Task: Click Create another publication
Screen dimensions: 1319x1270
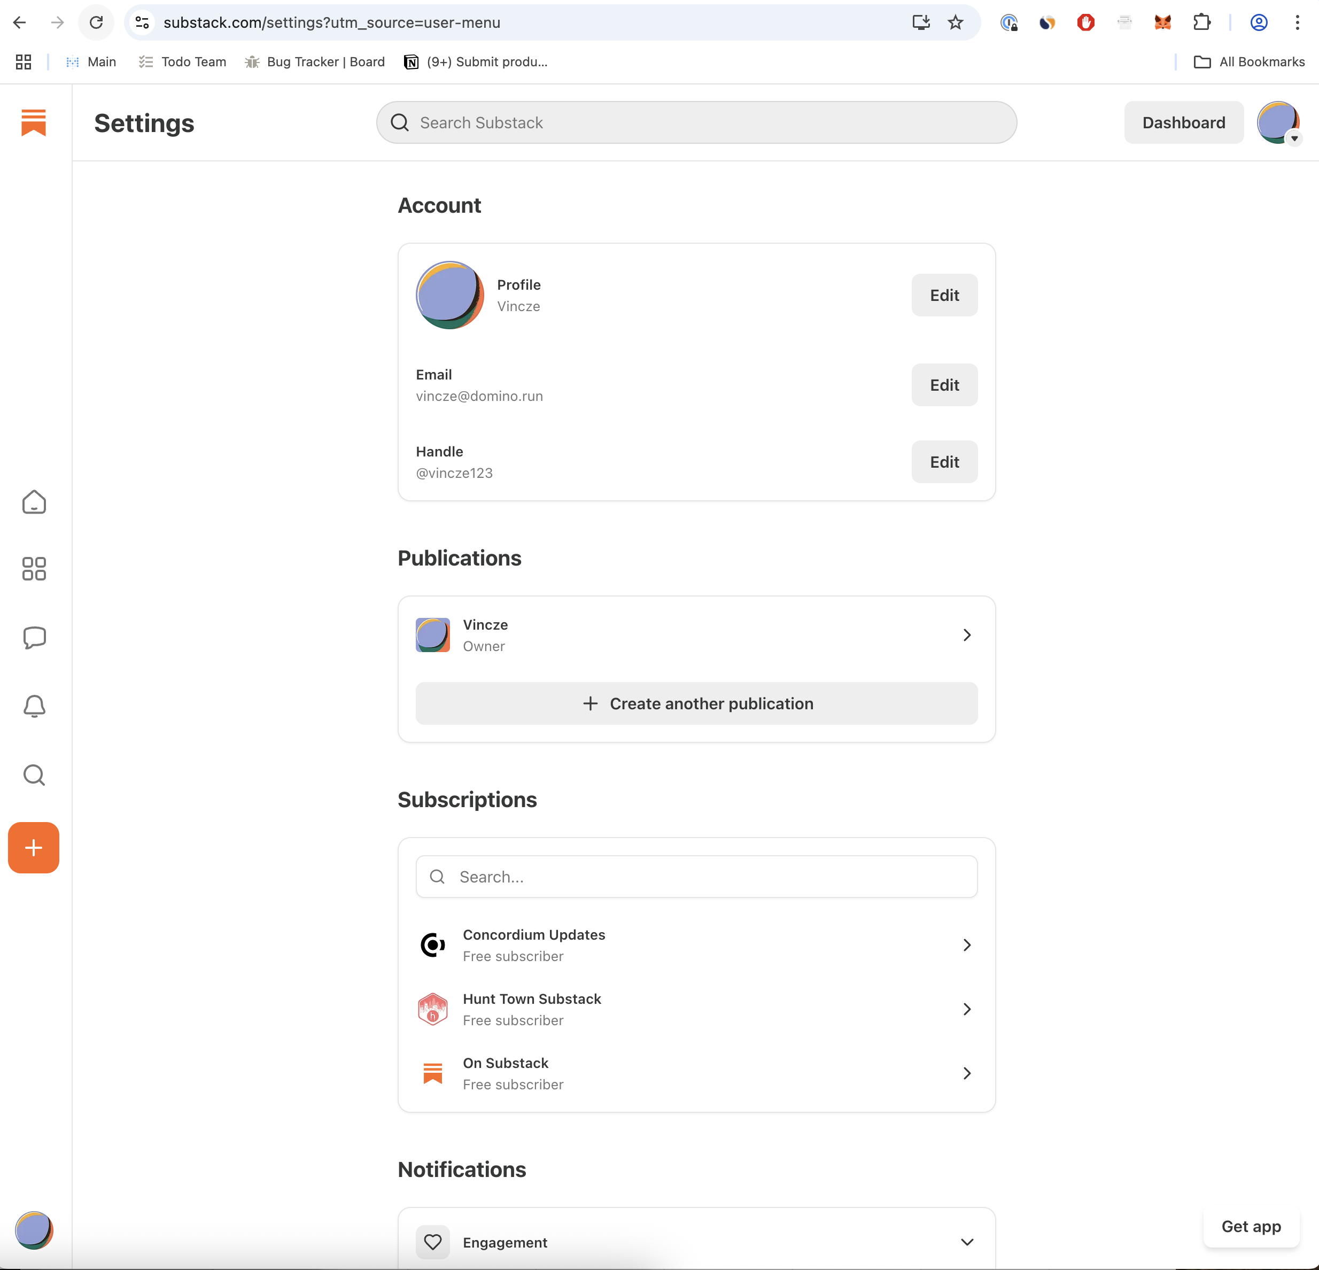Action: (696, 703)
